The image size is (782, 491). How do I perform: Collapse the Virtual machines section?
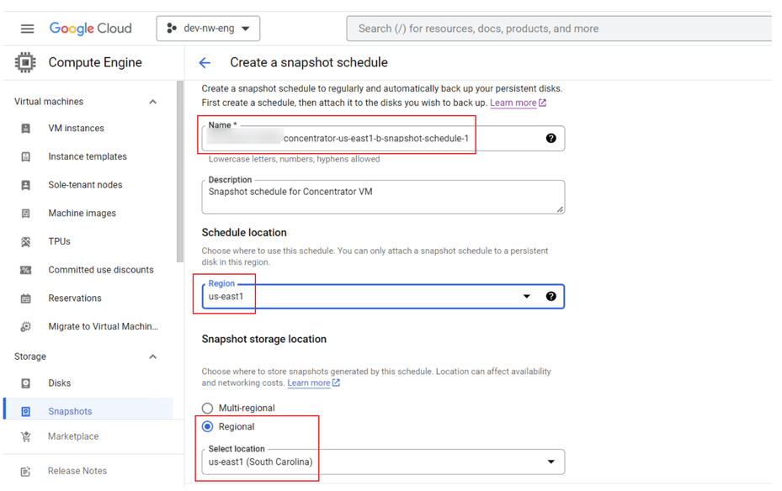152,102
